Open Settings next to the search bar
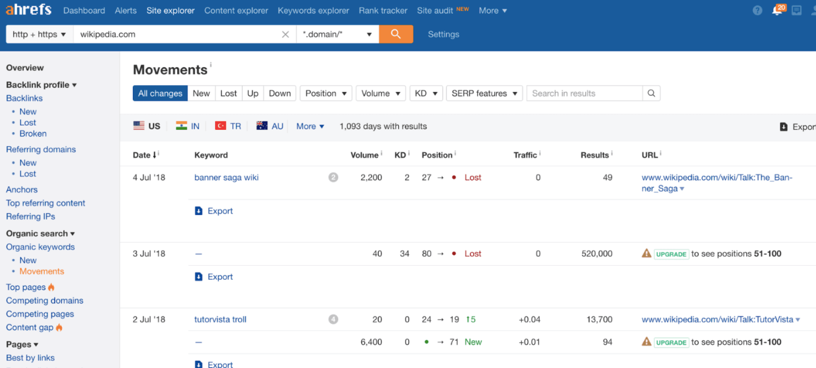The height and width of the screenshot is (368, 816). coord(444,34)
